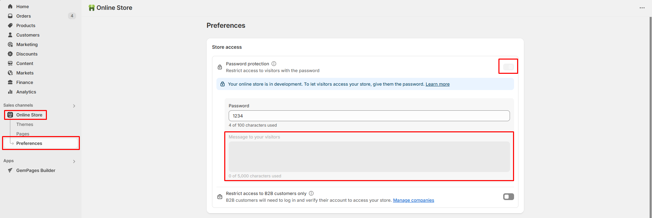This screenshot has width=652, height=218.
Task: Click the '0 of 5,000 characters used' text
Action: [255, 176]
